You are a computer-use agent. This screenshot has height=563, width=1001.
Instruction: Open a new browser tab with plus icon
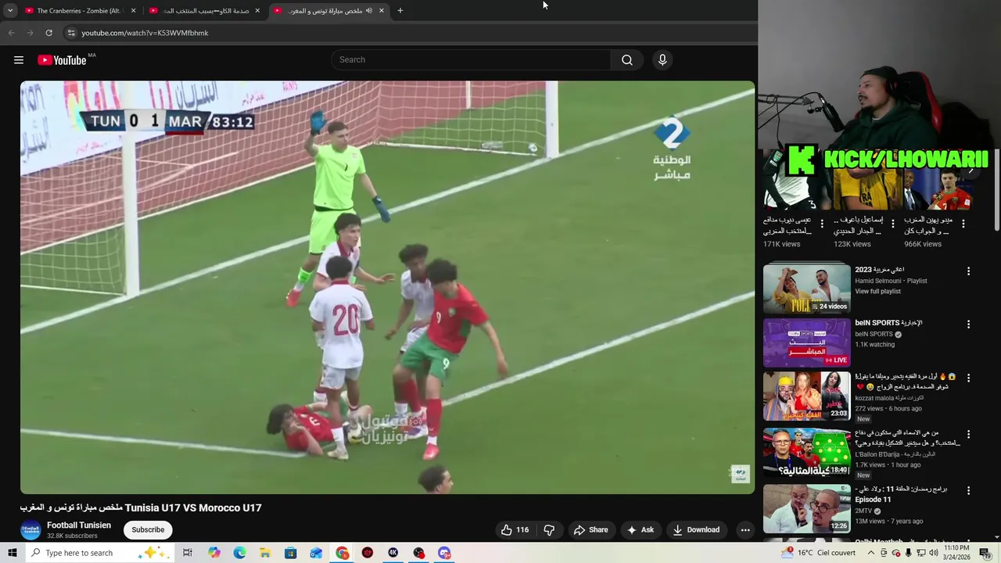coord(400,10)
